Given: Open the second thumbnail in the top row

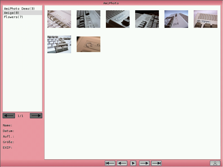Looking at the screenshot, I should [88, 19].
